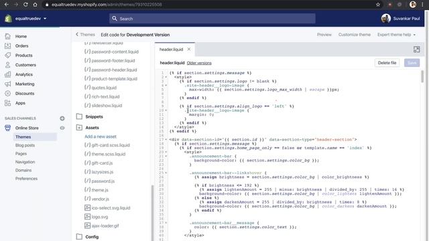Image resolution: width=429 pixels, height=241 pixels.
Task: Click the browser home icon
Action: pyautogui.click(x=35, y=5)
